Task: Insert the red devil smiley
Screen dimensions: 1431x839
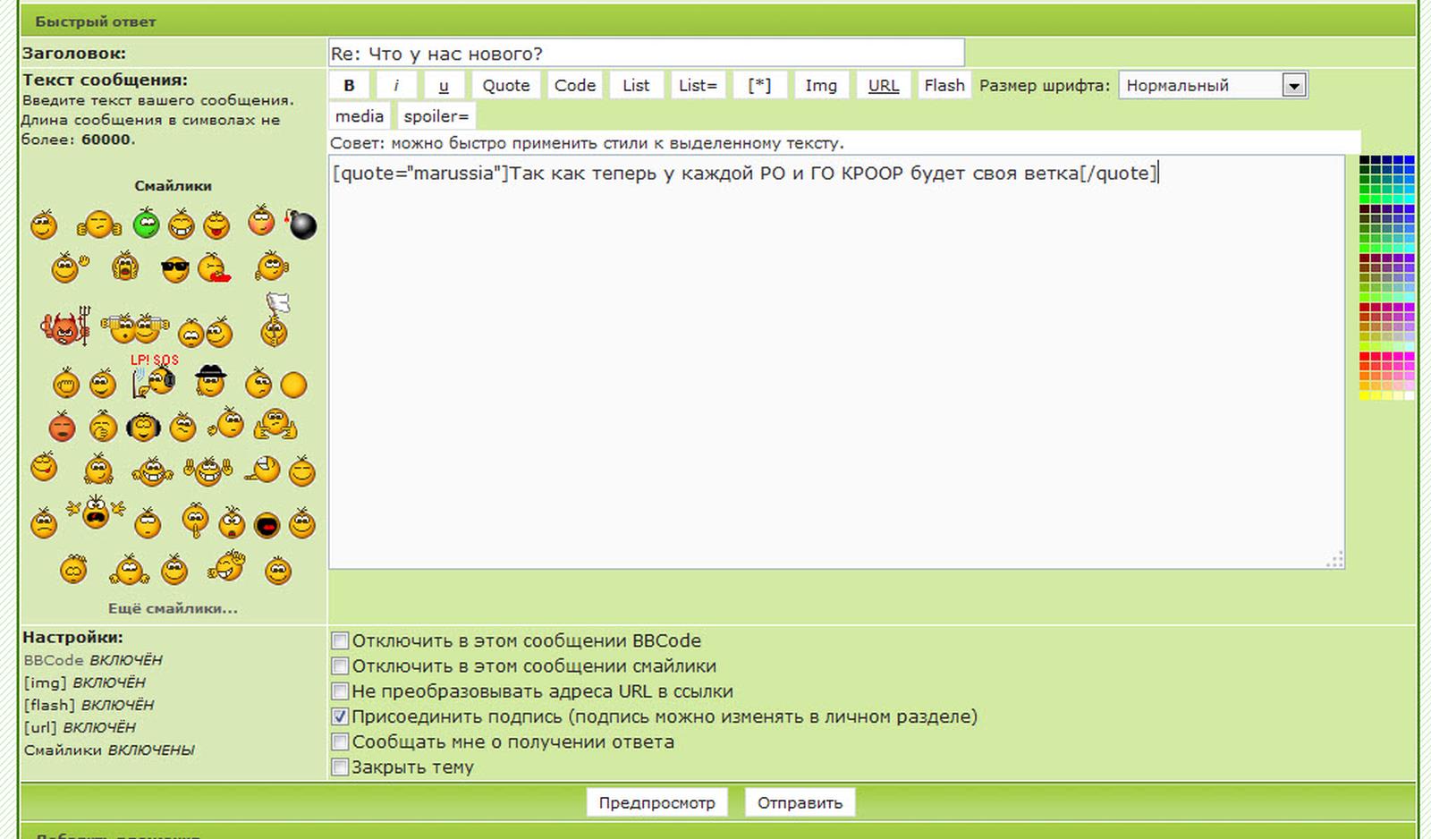Action: click(65, 327)
